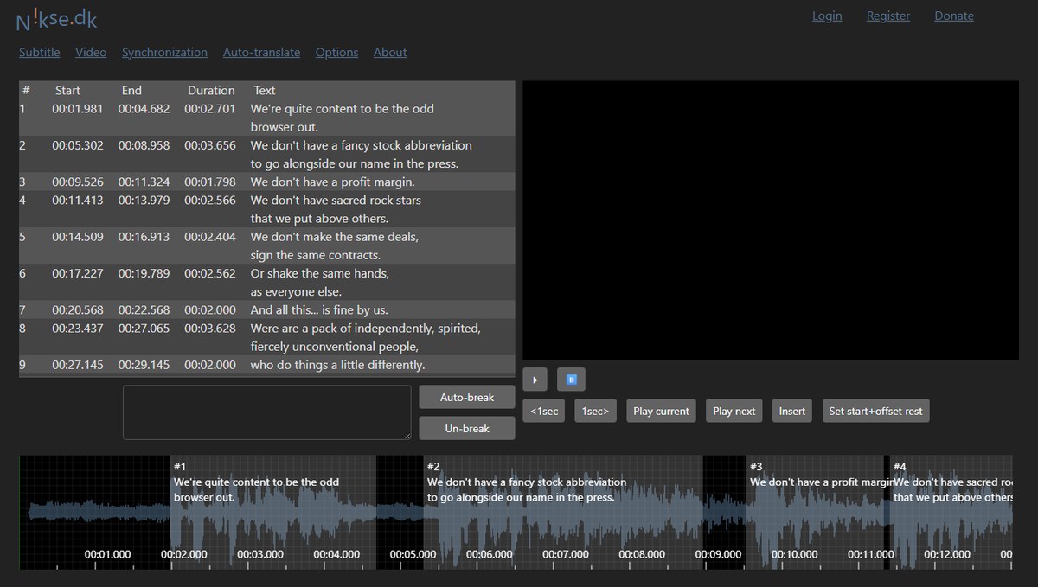Select row 7 'And all this... is fine by us.'
This screenshot has width=1038, height=587.
(266, 309)
